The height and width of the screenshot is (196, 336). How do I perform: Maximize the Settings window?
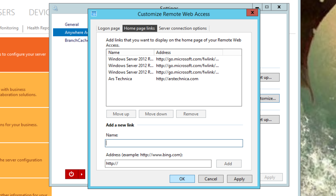267,7
